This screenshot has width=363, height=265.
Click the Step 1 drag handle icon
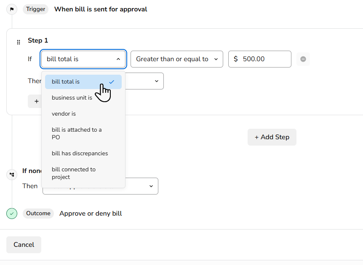coord(19,42)
